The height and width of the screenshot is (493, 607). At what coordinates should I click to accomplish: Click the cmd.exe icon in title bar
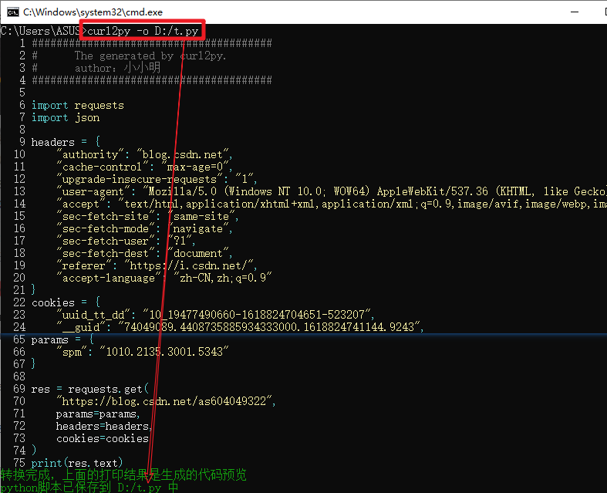(x=13, y=12)
